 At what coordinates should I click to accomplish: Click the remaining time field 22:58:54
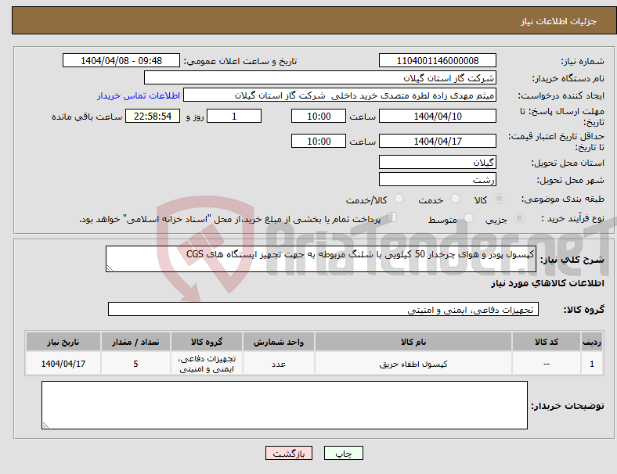[x=153, y=117]
